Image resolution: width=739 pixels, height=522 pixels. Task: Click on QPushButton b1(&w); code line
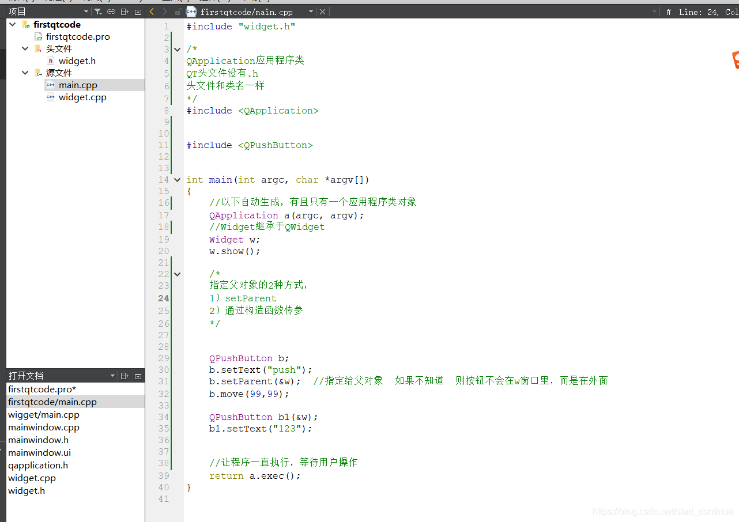pyautogui.click(x=264, y=417)
